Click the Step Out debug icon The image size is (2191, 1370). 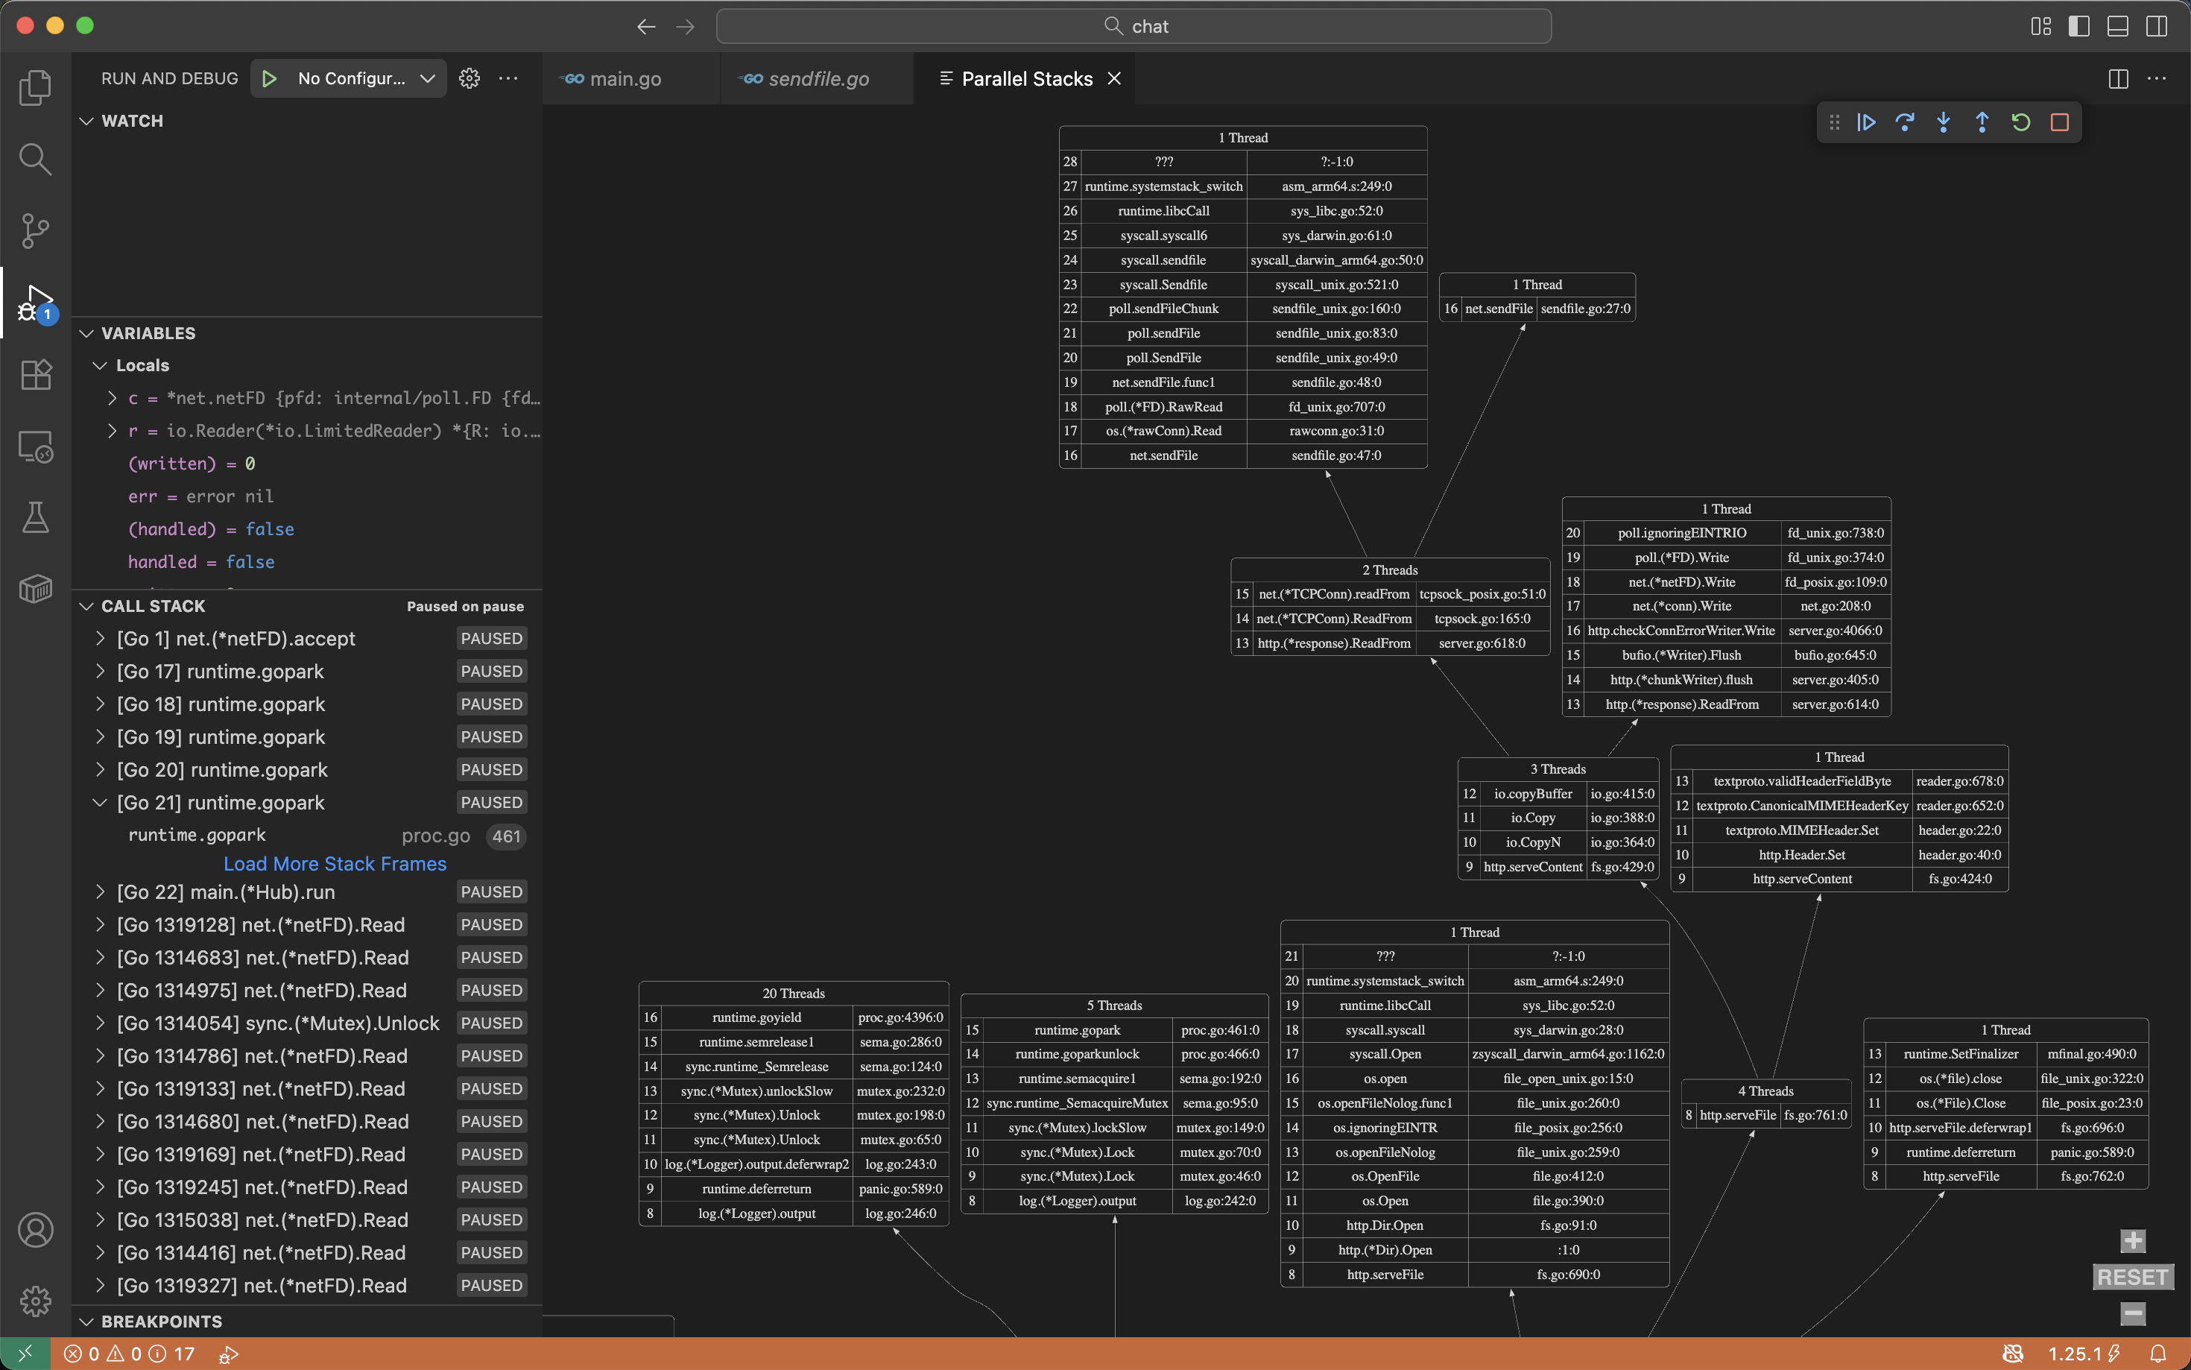[x=1982, y=122]
